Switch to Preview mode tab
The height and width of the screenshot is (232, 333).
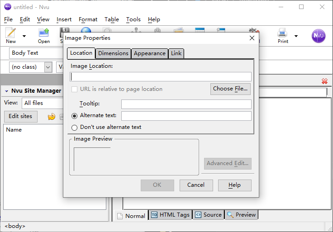(242, 215)
